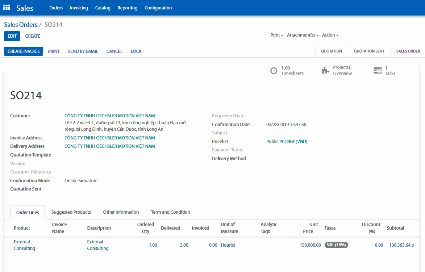Screen dimensions: 425x272
Task: Expand the Action dropdown menu
Action: tap(330, 35)
